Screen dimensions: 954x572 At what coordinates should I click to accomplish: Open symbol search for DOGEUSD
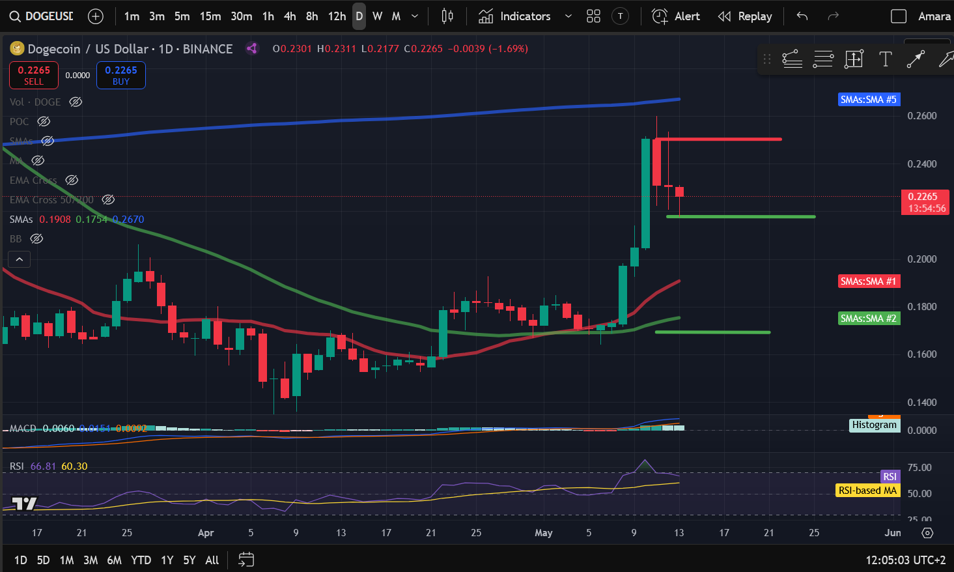(x=41, y=16)
